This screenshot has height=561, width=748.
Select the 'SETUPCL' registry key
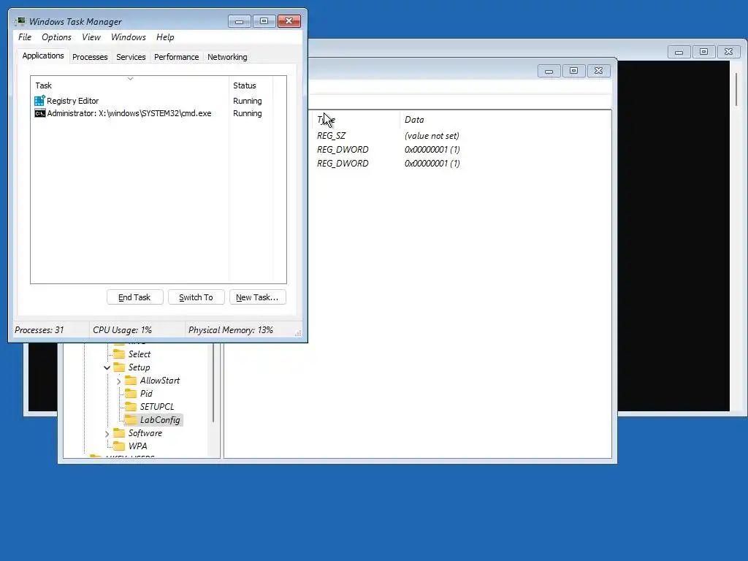(157, 406)
